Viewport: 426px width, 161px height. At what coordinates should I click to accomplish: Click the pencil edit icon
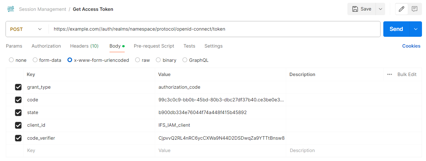click(401, 9)
